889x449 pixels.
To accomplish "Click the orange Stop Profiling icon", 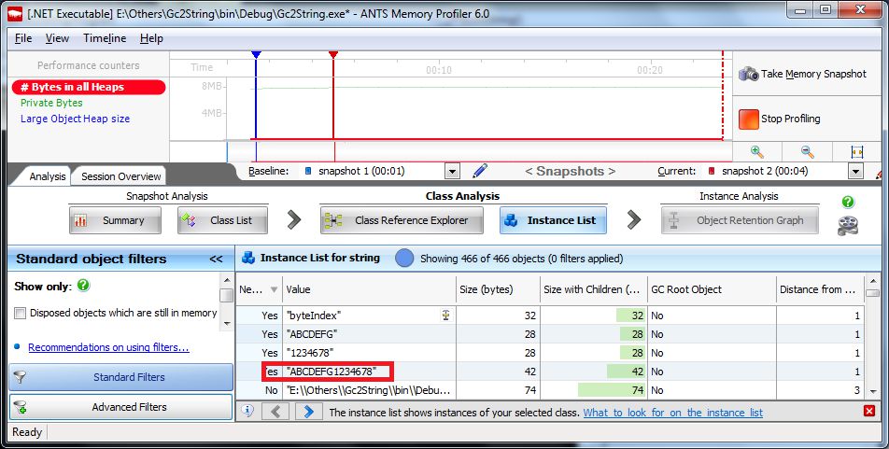I will tap(748, 119).
